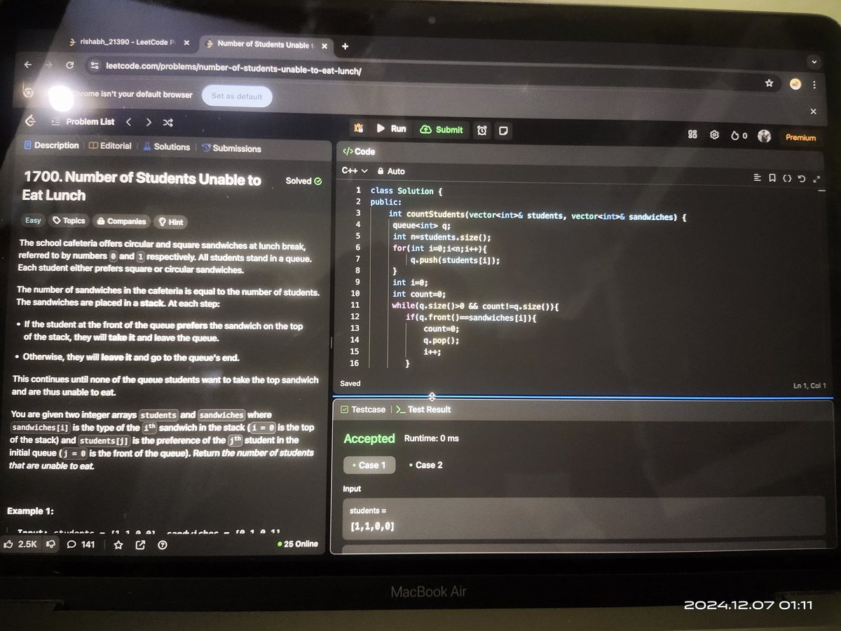Image resolution: width=841 pixels, height=631 pixels.
Task: Click the Solved status badge
Action: pos(303,181)
